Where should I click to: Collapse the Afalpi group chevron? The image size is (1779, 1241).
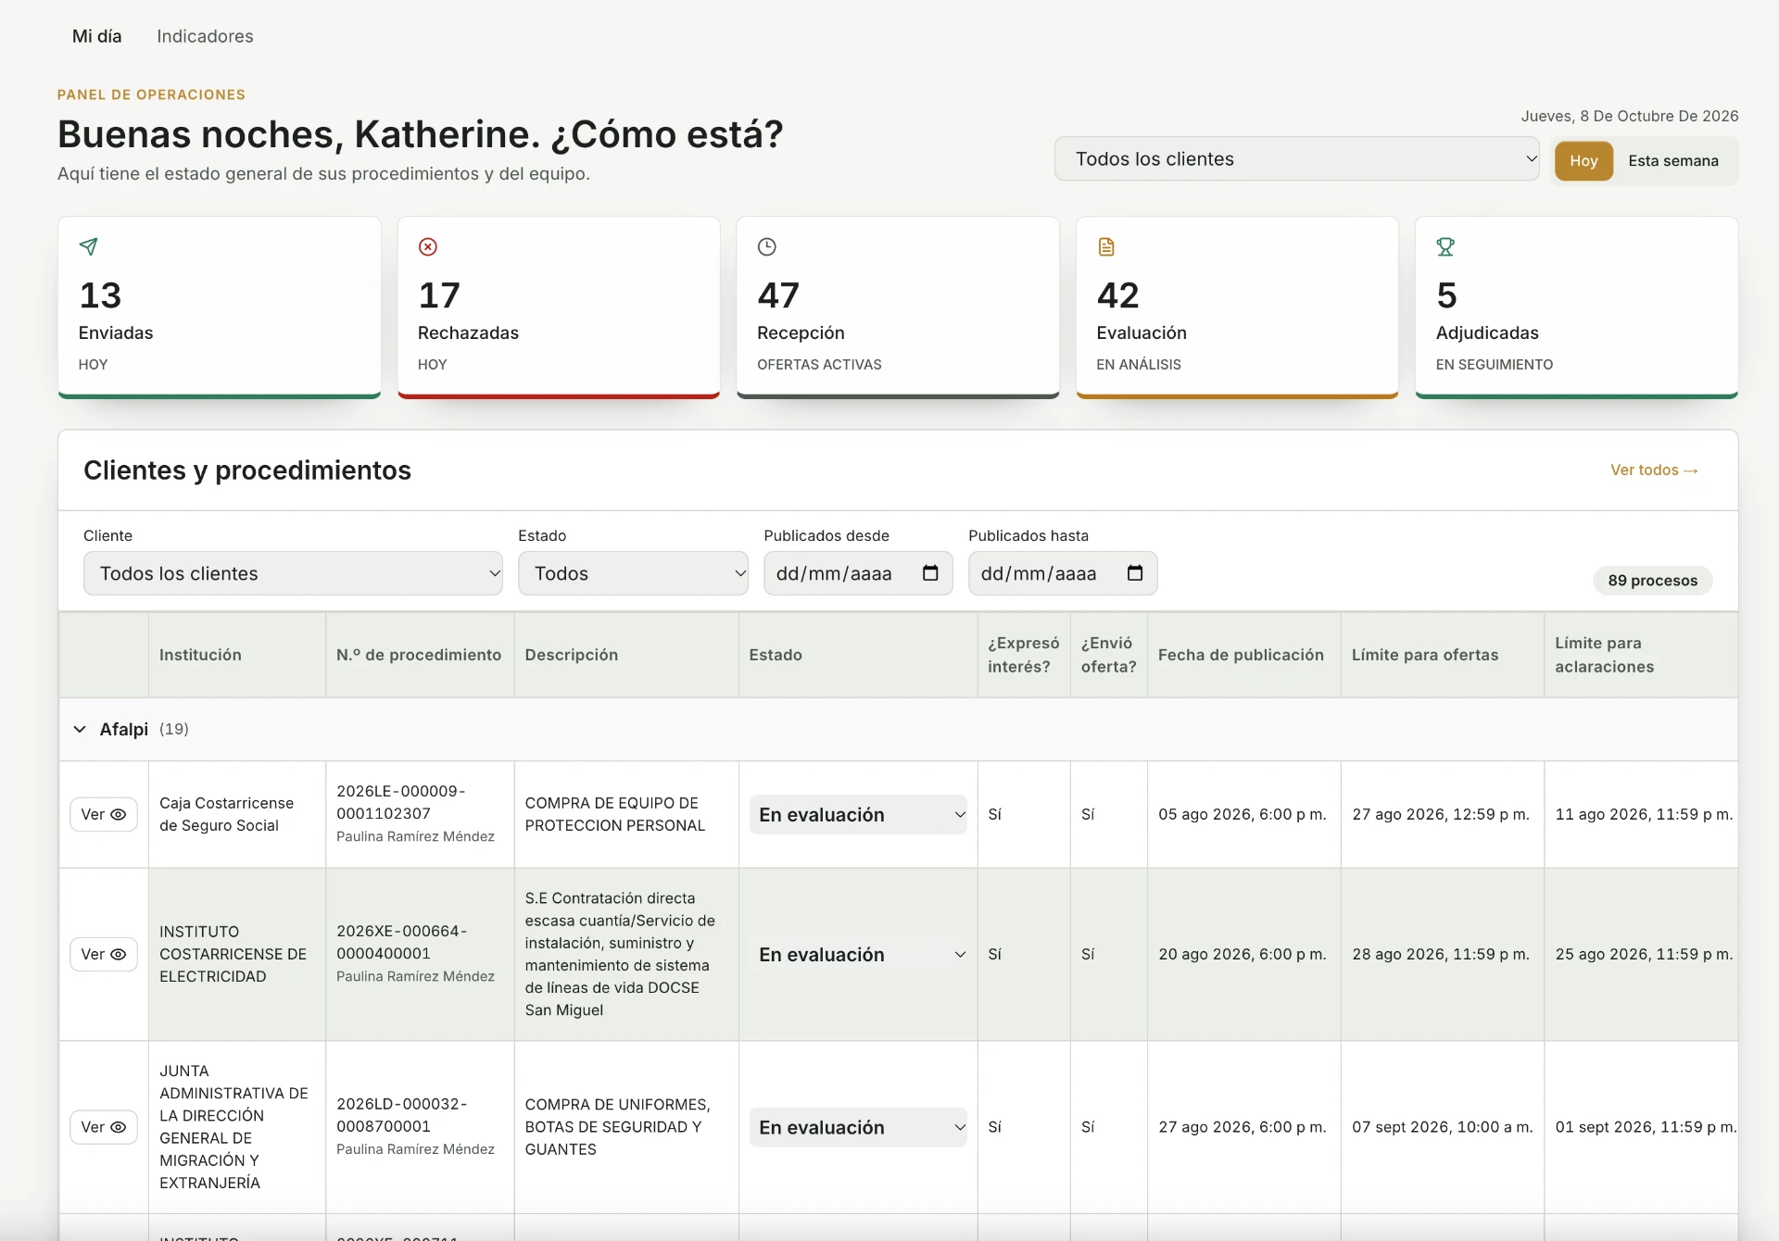(x=80, y=730)
